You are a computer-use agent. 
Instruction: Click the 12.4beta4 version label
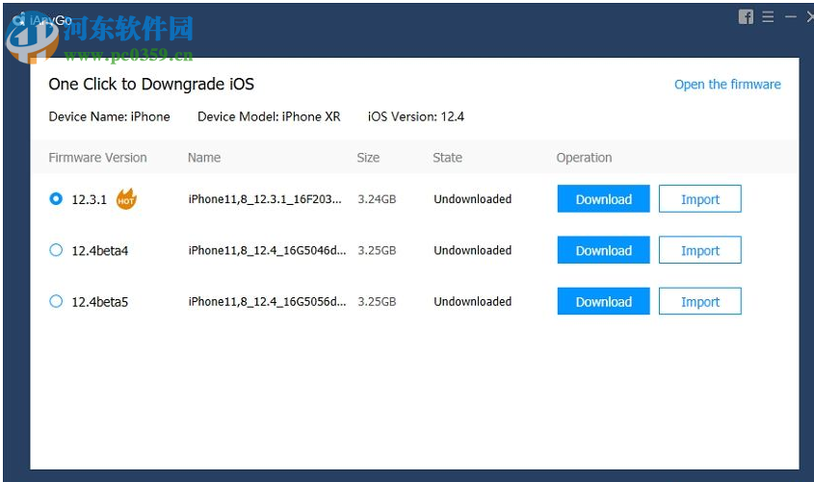coord(99,251)
